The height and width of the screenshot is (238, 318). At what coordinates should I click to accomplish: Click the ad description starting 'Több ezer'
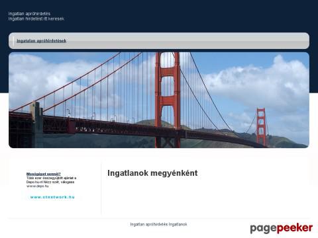[51, 180]
